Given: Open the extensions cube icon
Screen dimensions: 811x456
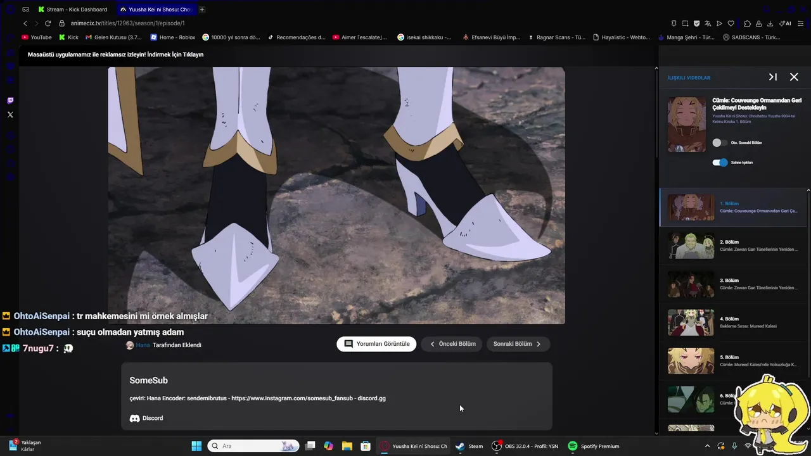Looking at the screenshot, I should (747, 23).
